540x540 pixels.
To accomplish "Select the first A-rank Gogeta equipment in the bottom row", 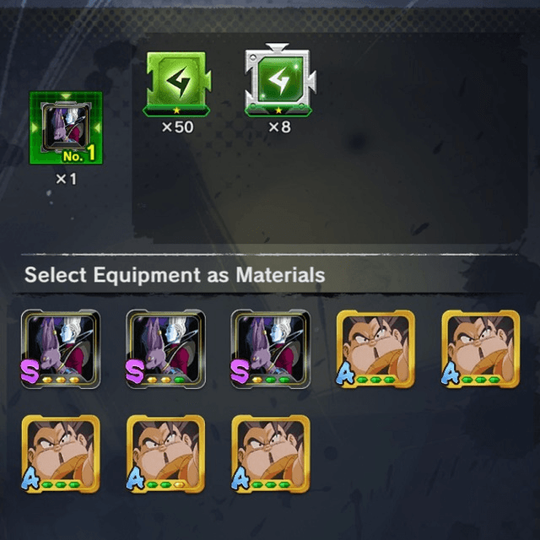I will point(61,454).
